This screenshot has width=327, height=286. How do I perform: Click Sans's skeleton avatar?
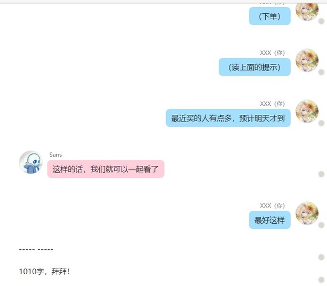pyautogui.click(x=31, y=162)
